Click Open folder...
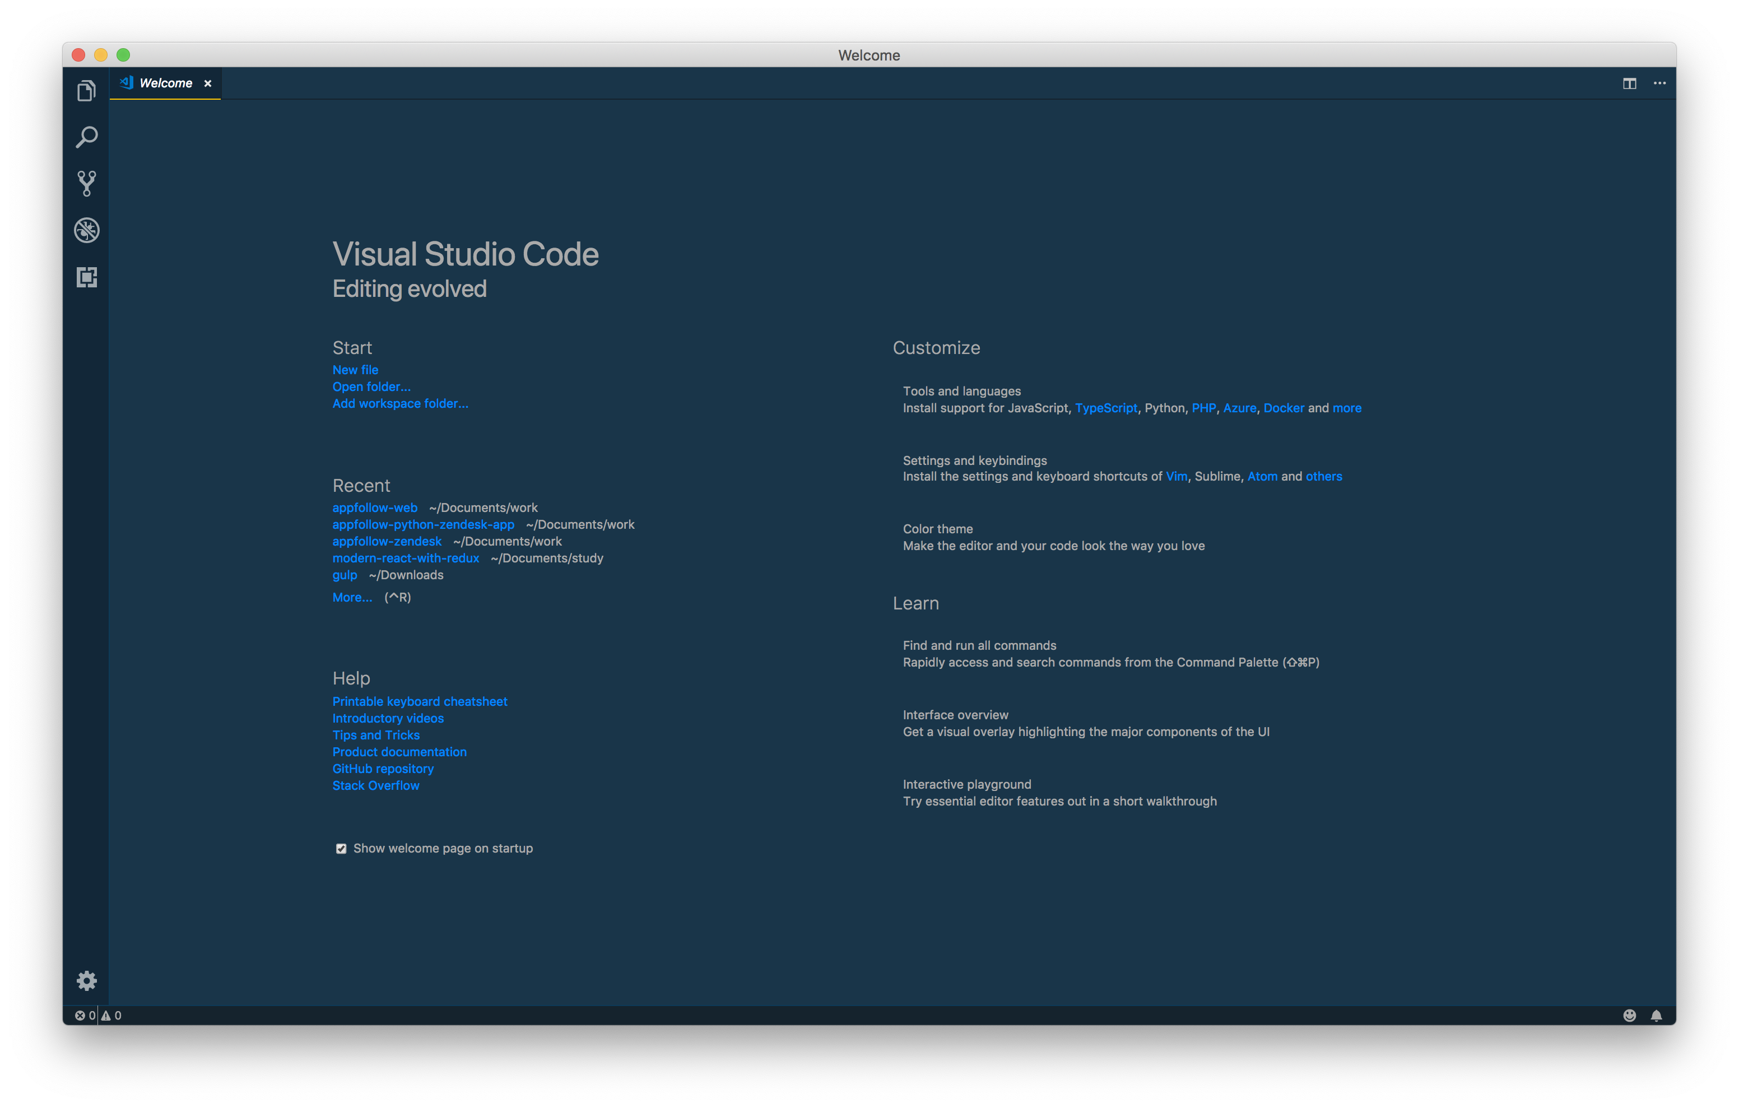Image resolution: width=1739 pixels, height=1108 pixels. [x=371, y=387]
